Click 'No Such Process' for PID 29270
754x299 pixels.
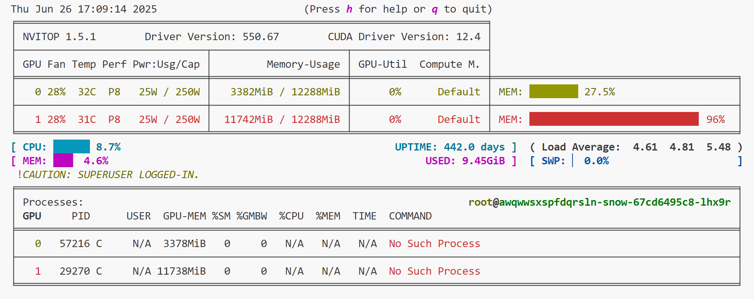point(435,271)
